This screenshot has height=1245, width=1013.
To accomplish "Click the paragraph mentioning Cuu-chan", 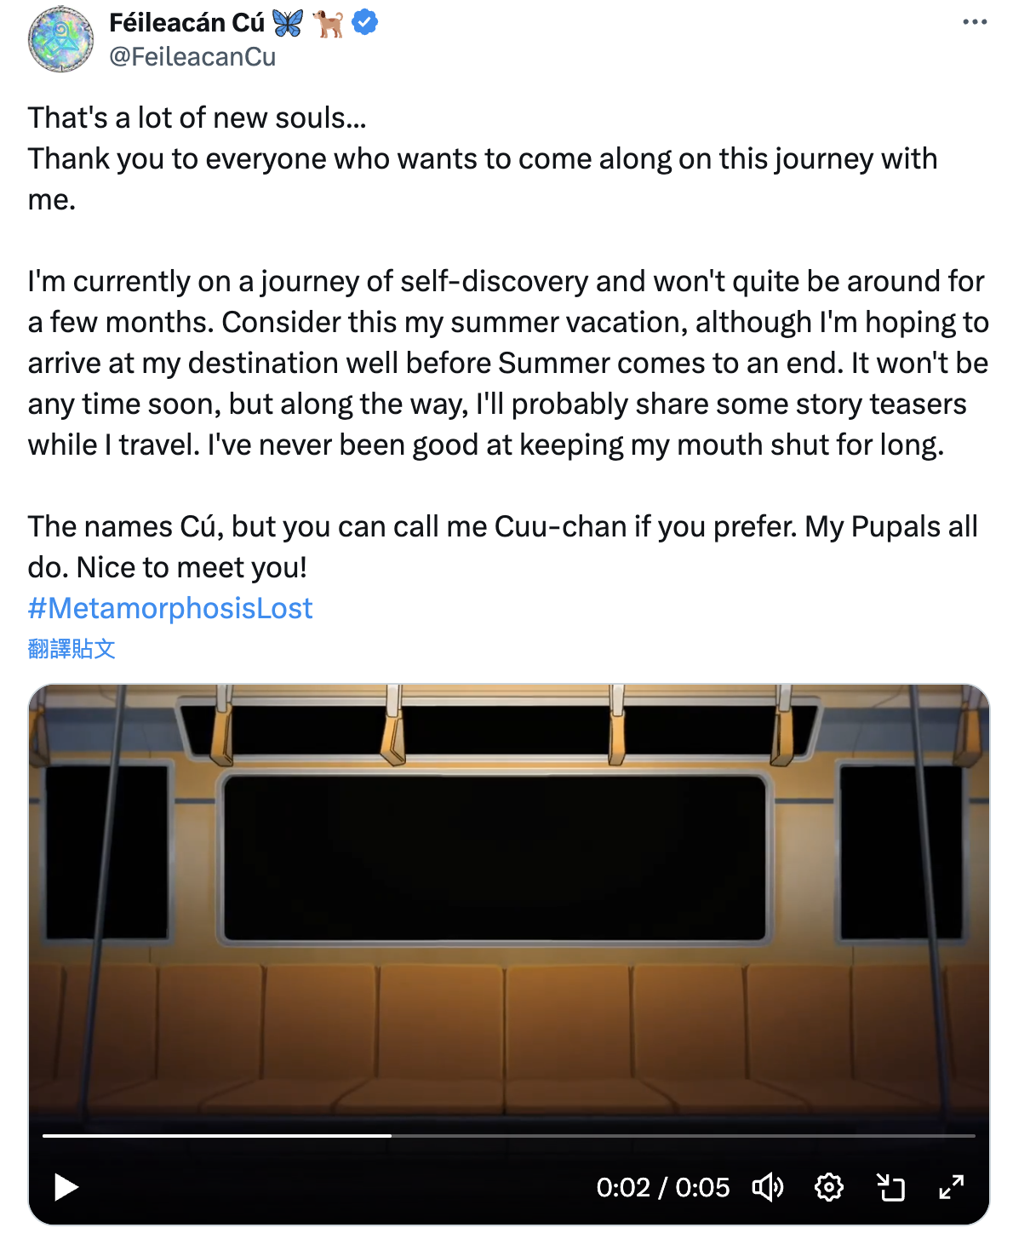I will click(502, 547).
